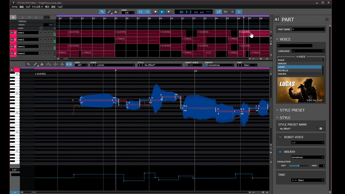Select the scissors tool in top toolbar

[116, 11]
